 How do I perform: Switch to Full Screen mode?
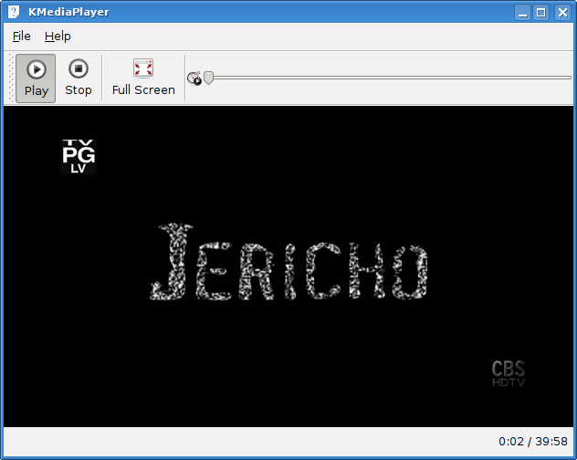tap(143, 78)
